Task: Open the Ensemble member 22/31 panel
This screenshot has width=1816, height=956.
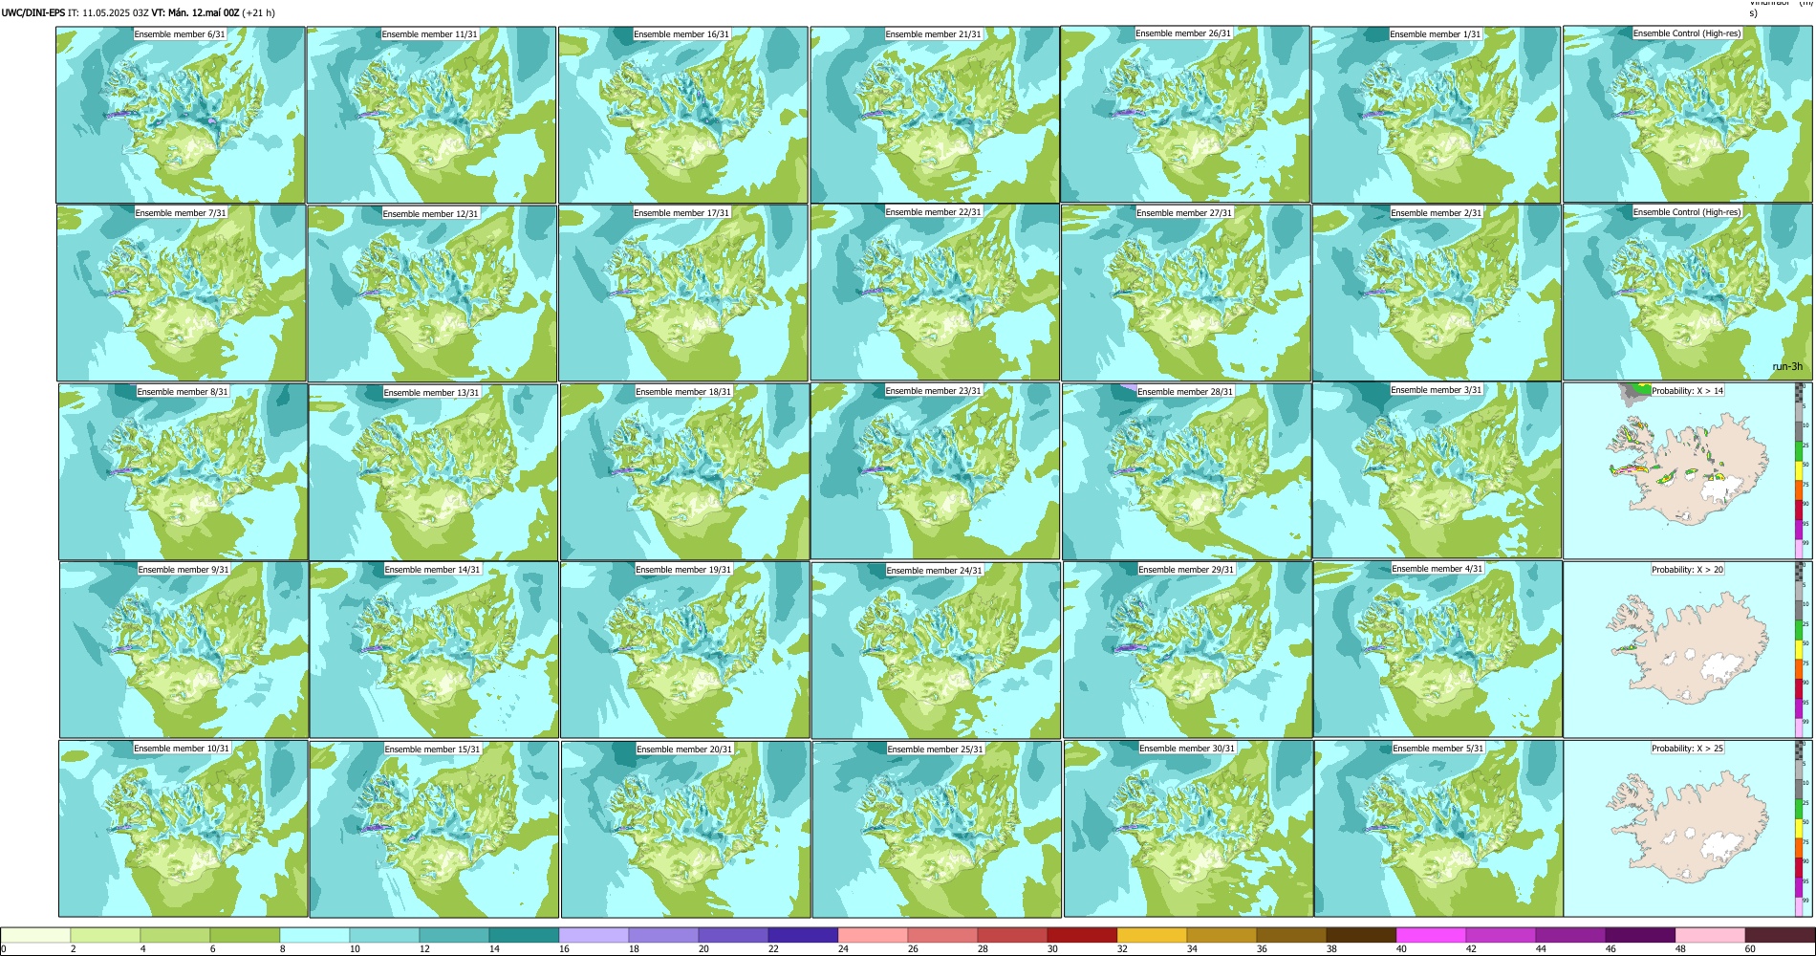Action: [x=935, y=293]
